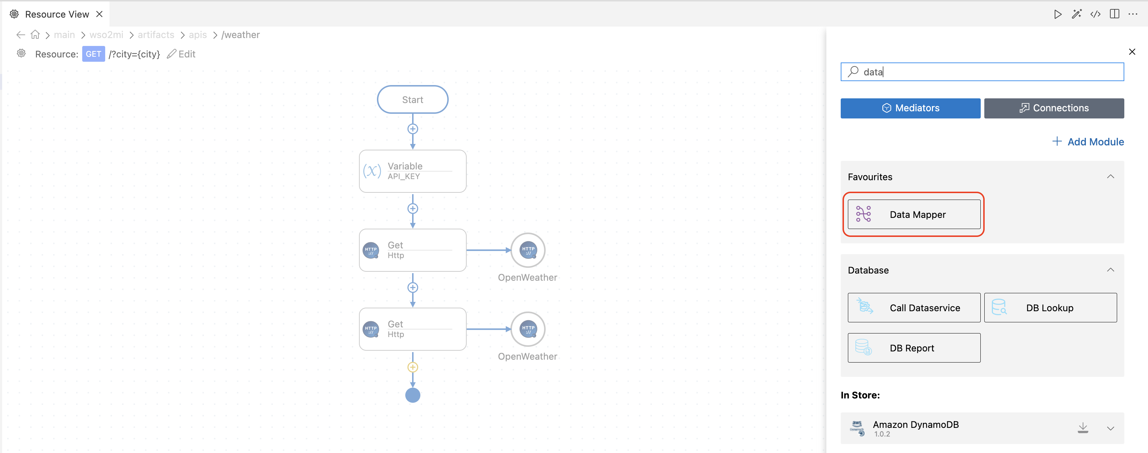1148x453 pixels.
Task: Click the AI magic wand icon
Action: point(1076,14)
